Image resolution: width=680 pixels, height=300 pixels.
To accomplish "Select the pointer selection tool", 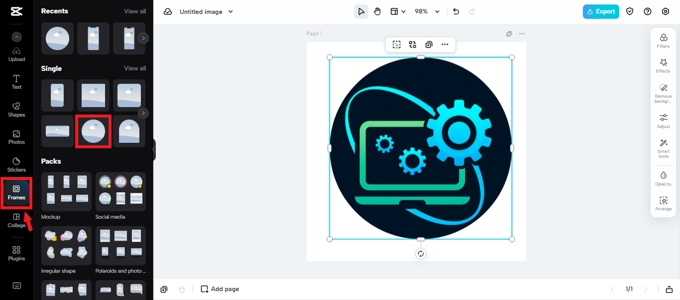I will click(x=361, y=12).
